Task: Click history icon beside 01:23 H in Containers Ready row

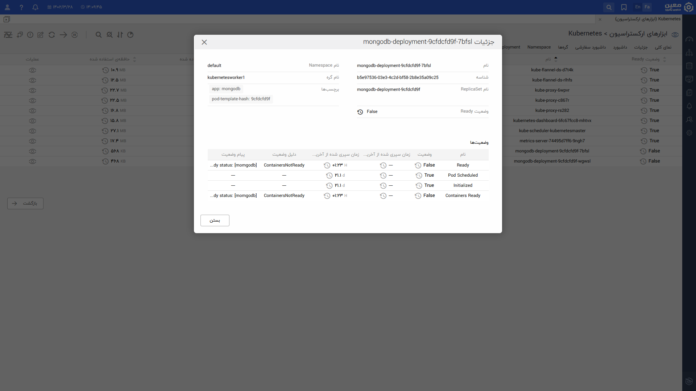Action: [x=327, y=196]
